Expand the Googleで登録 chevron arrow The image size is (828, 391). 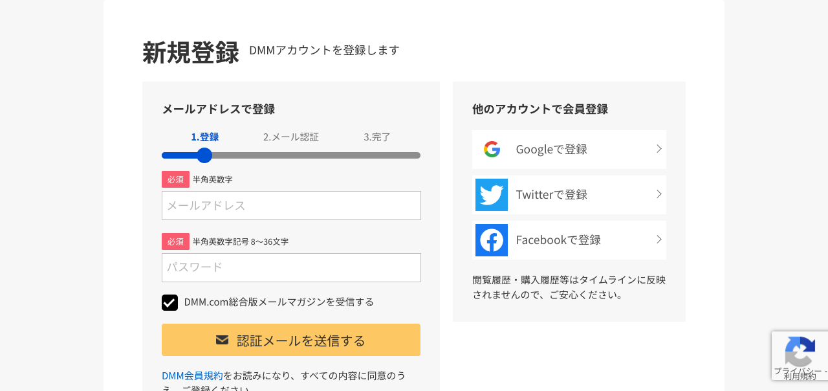[x=659, y=149]
